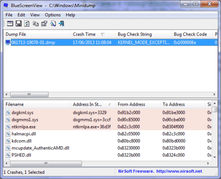
Task: Click the file icon next to dxgkrnl.sys
Action: [x=8, y=113]
